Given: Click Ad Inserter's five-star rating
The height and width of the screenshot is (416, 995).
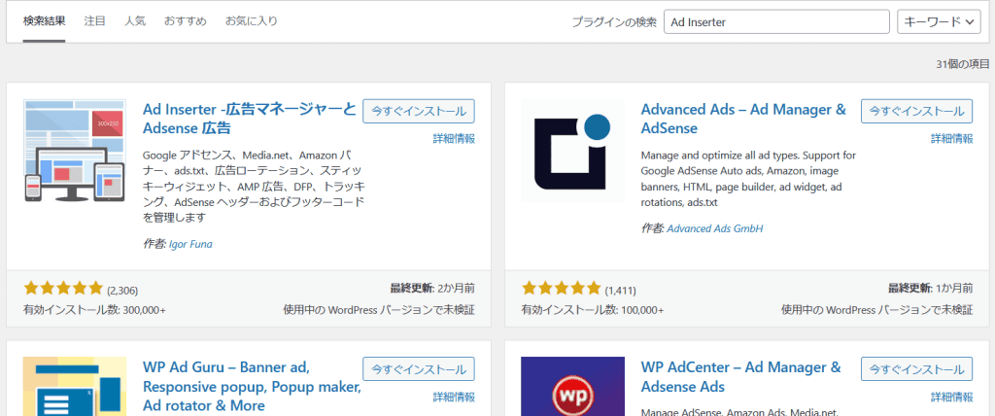Looking at the screenshot, I should click(x=63, y=289).
